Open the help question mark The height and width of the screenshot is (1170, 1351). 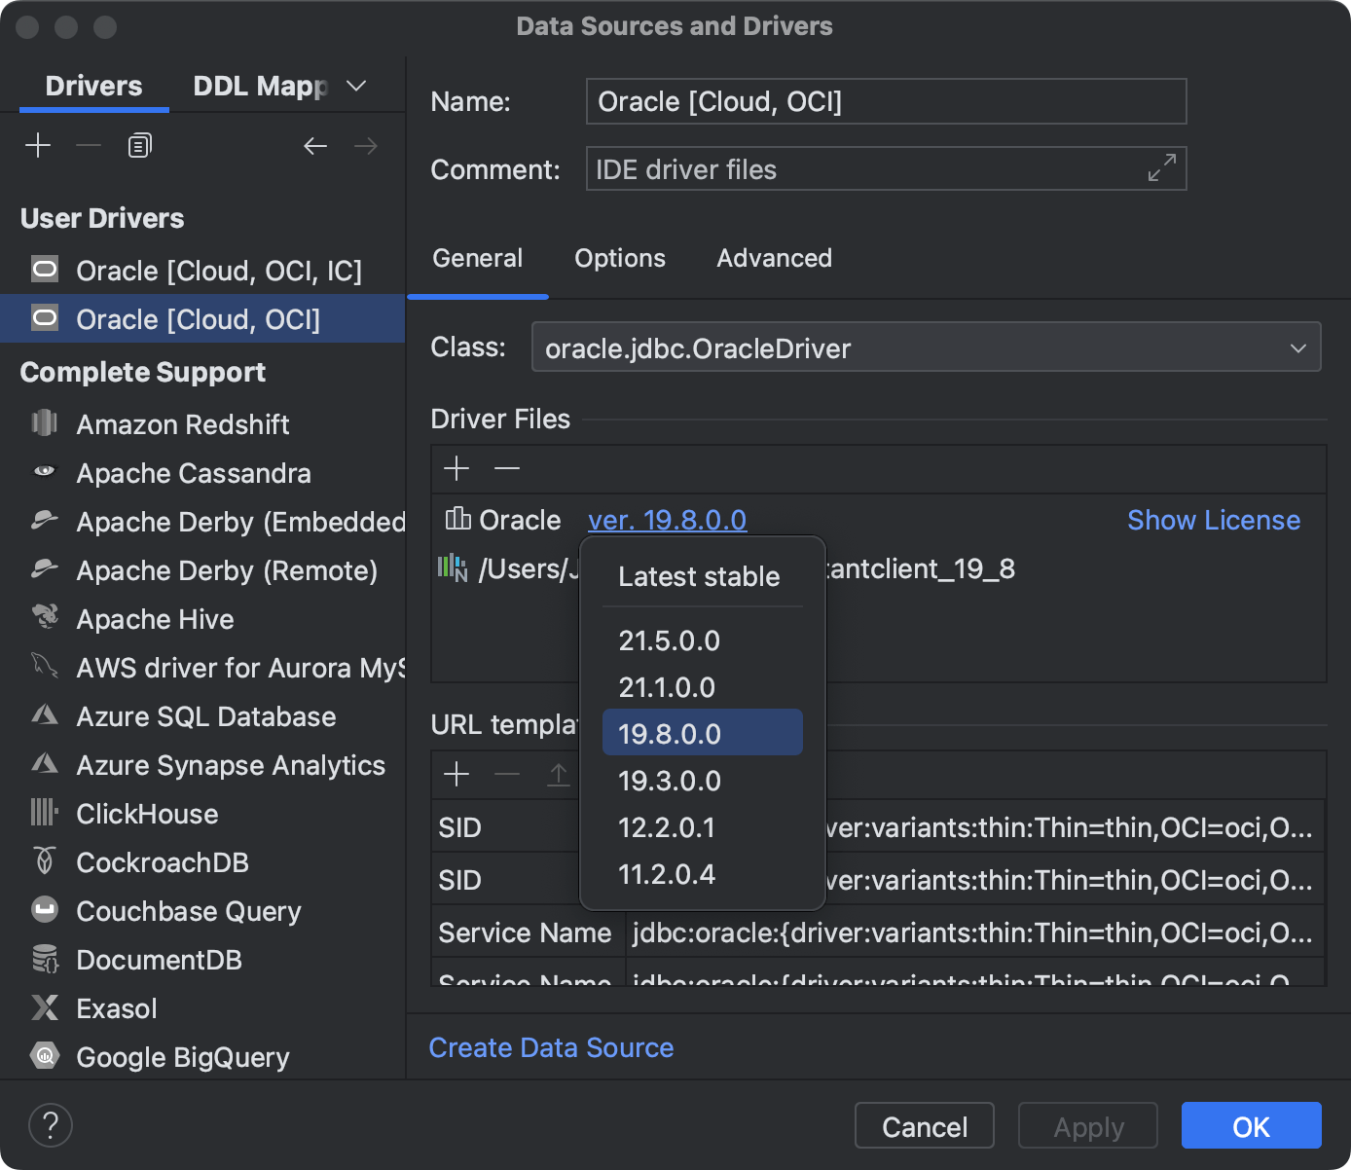click(51, 1124)
